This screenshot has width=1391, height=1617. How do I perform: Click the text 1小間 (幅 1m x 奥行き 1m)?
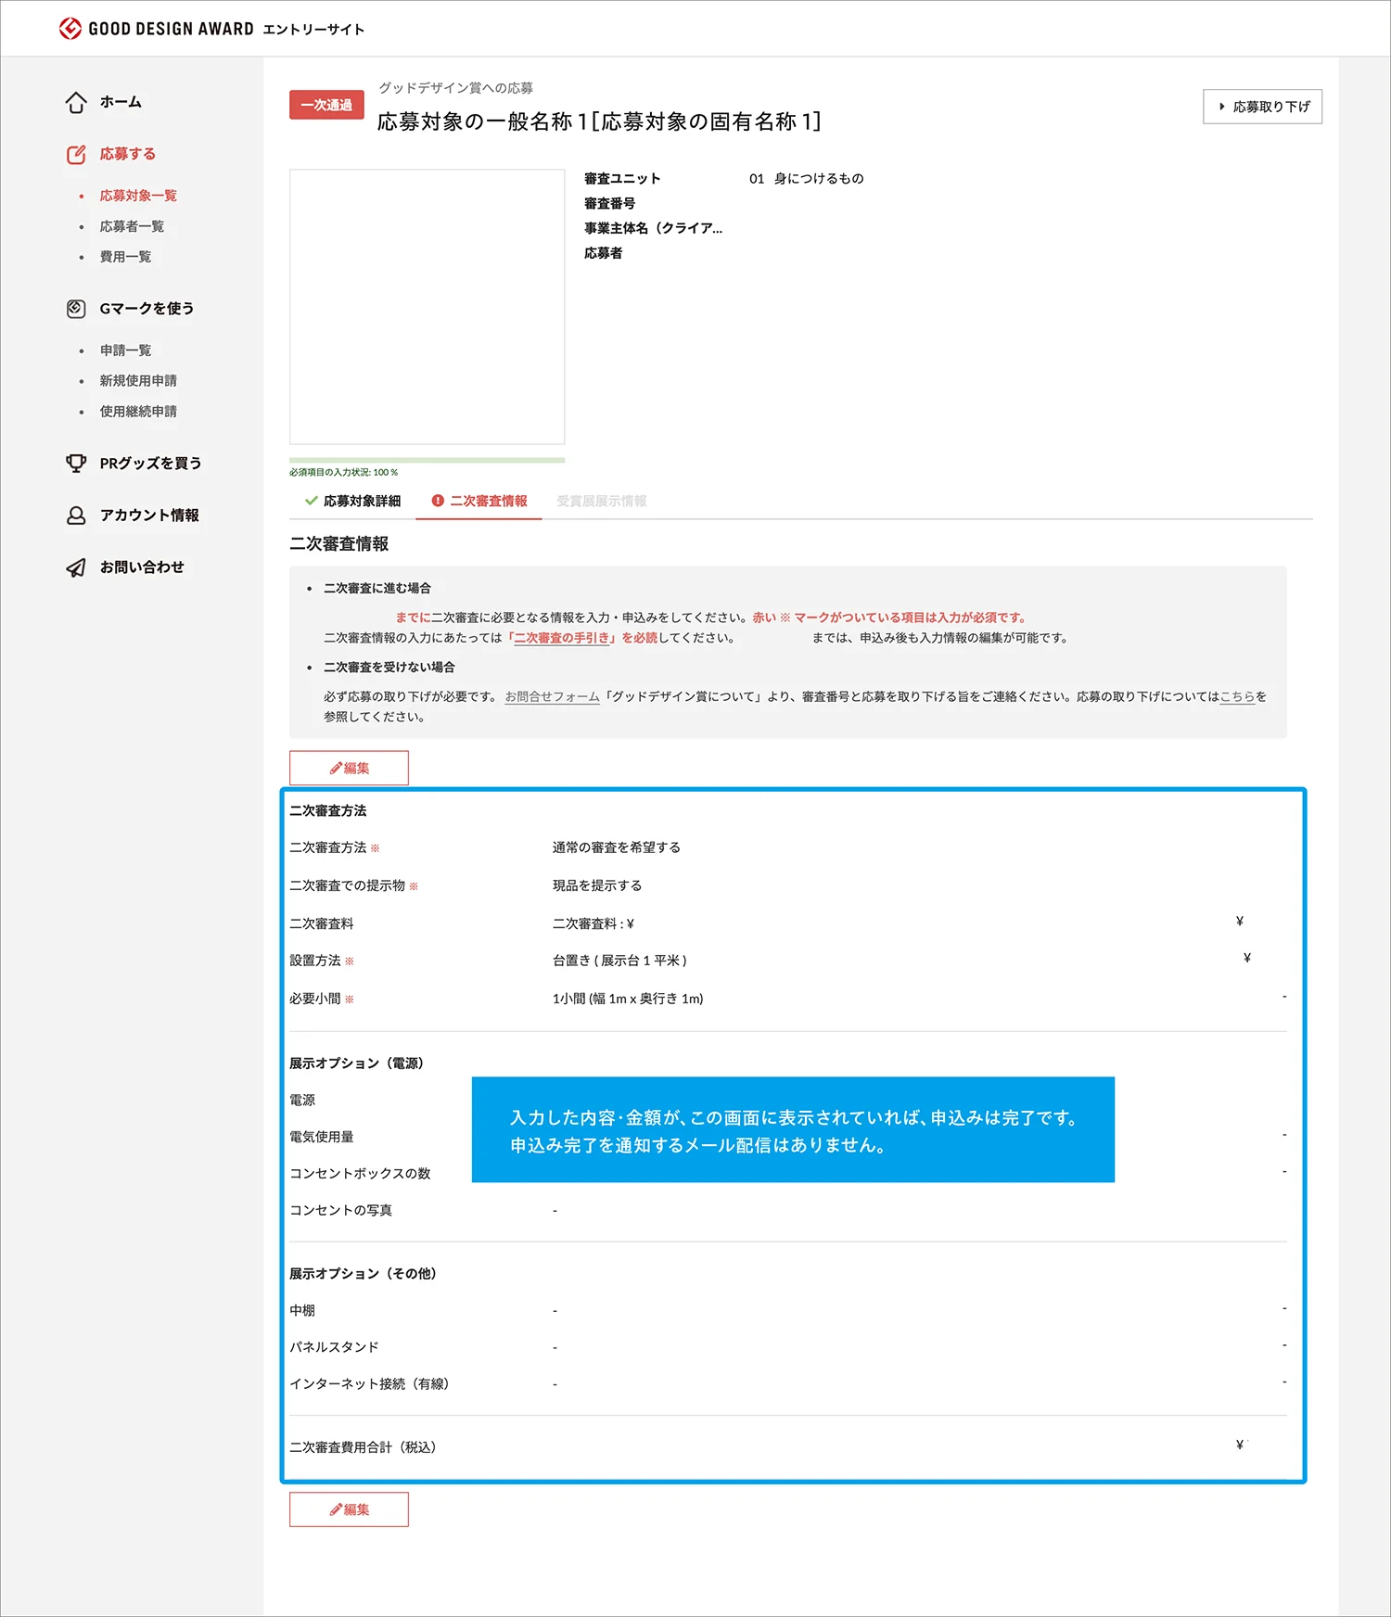click(628, 999)
